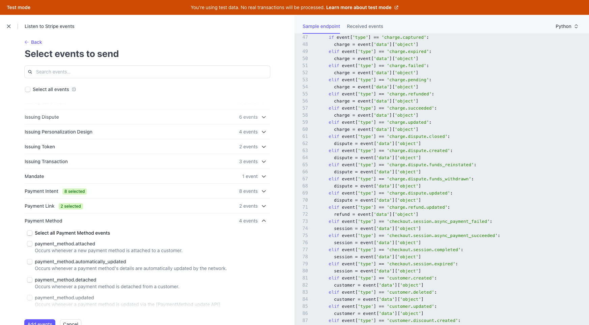This screenshot has height=325, width=589.
Task: Click the 2 selected badge
Action: click(x=71, y=206)
